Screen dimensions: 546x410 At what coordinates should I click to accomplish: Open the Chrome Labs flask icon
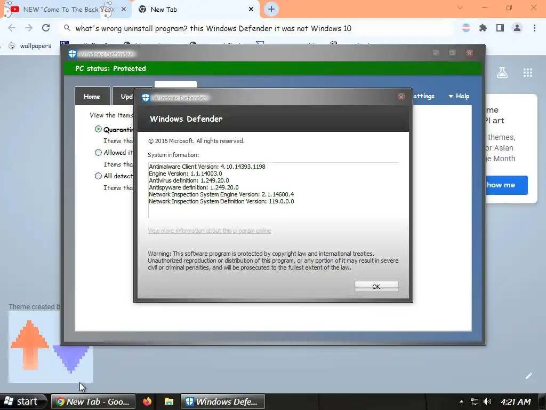[502, 73]
